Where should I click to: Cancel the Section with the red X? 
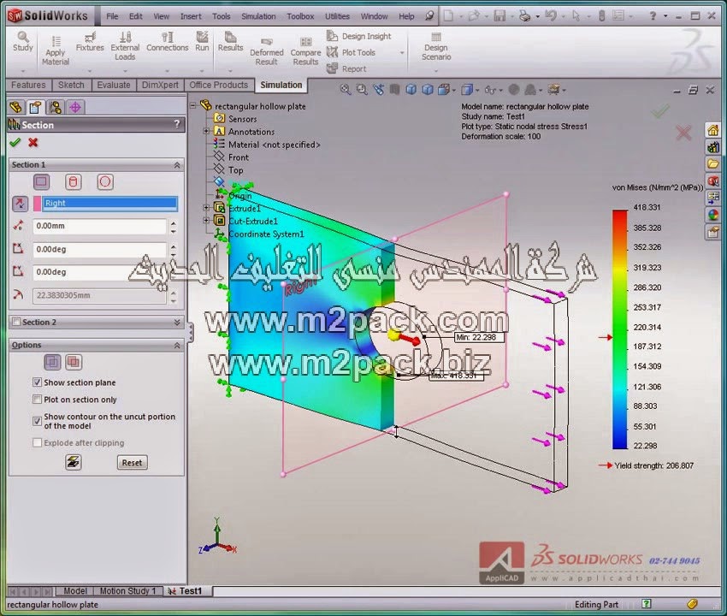click(x=33, y=142)
